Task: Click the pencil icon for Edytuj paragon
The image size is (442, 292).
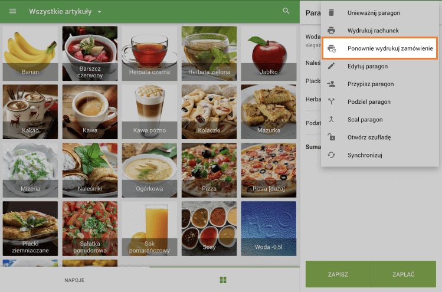Action: 332,66
